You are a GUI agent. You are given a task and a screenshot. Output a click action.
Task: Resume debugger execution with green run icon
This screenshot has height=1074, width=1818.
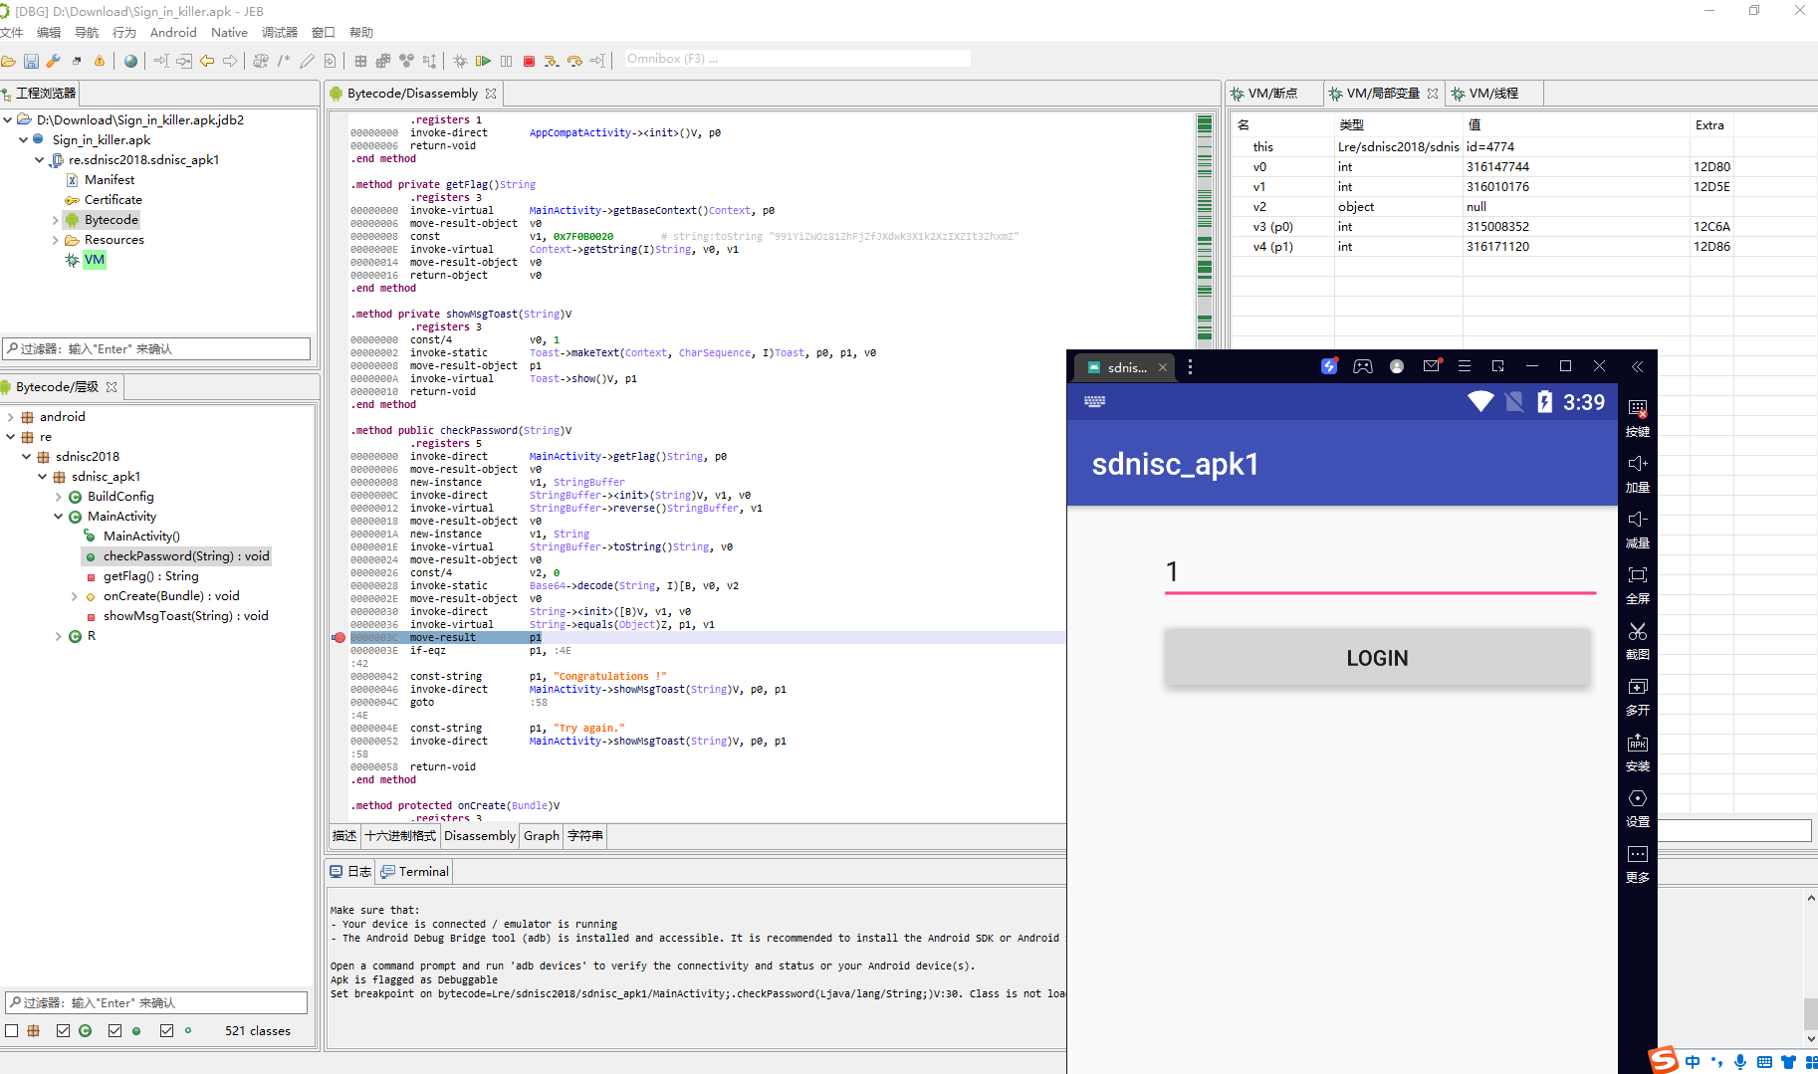(x=484, y=61)
